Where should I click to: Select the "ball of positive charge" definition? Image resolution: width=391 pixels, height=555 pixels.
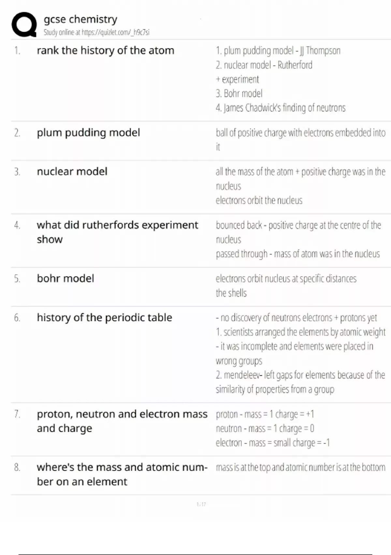pyautogui.click(x=300, y=133)
